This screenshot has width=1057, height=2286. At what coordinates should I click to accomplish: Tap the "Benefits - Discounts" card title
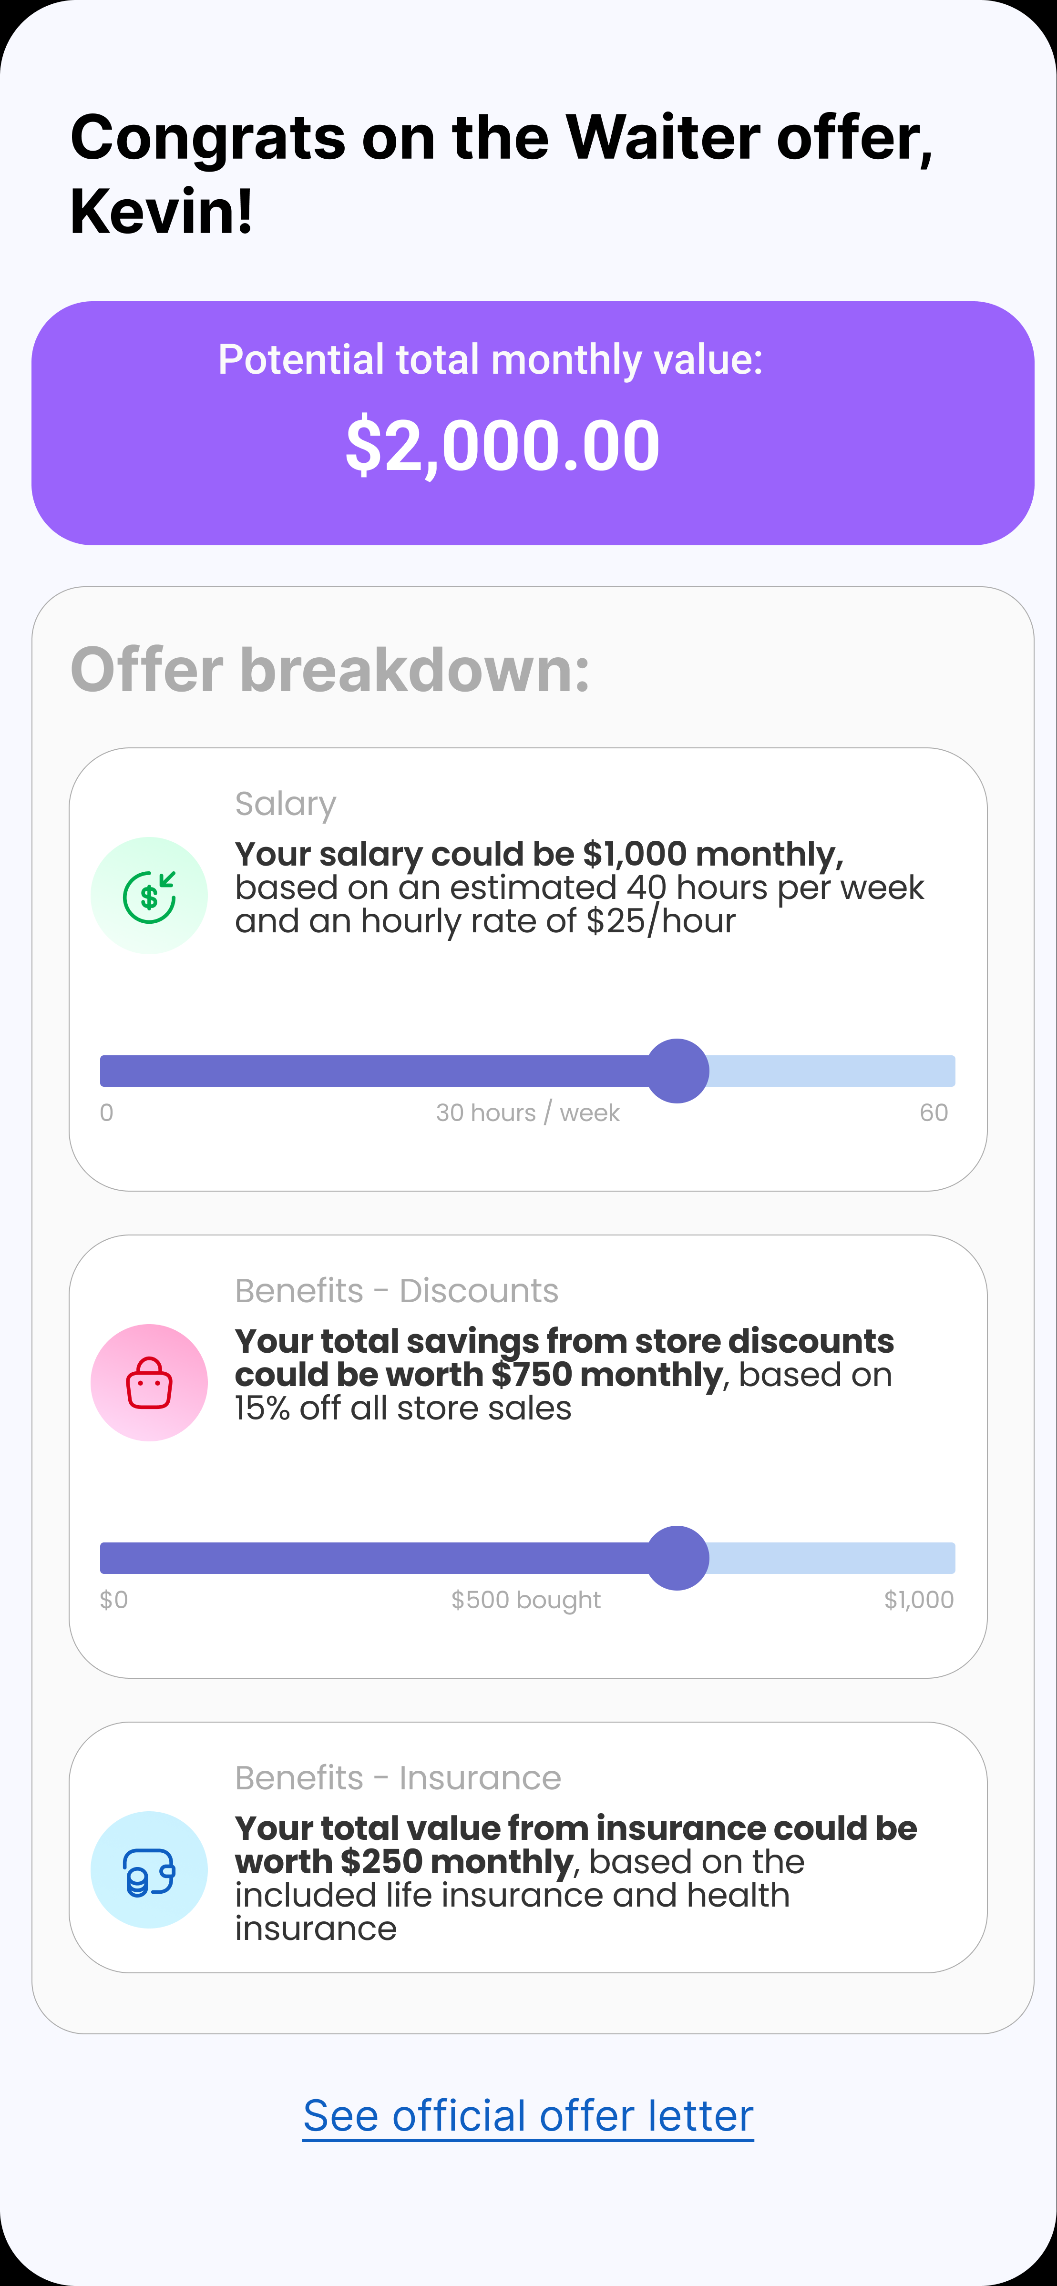[396, 1290]
